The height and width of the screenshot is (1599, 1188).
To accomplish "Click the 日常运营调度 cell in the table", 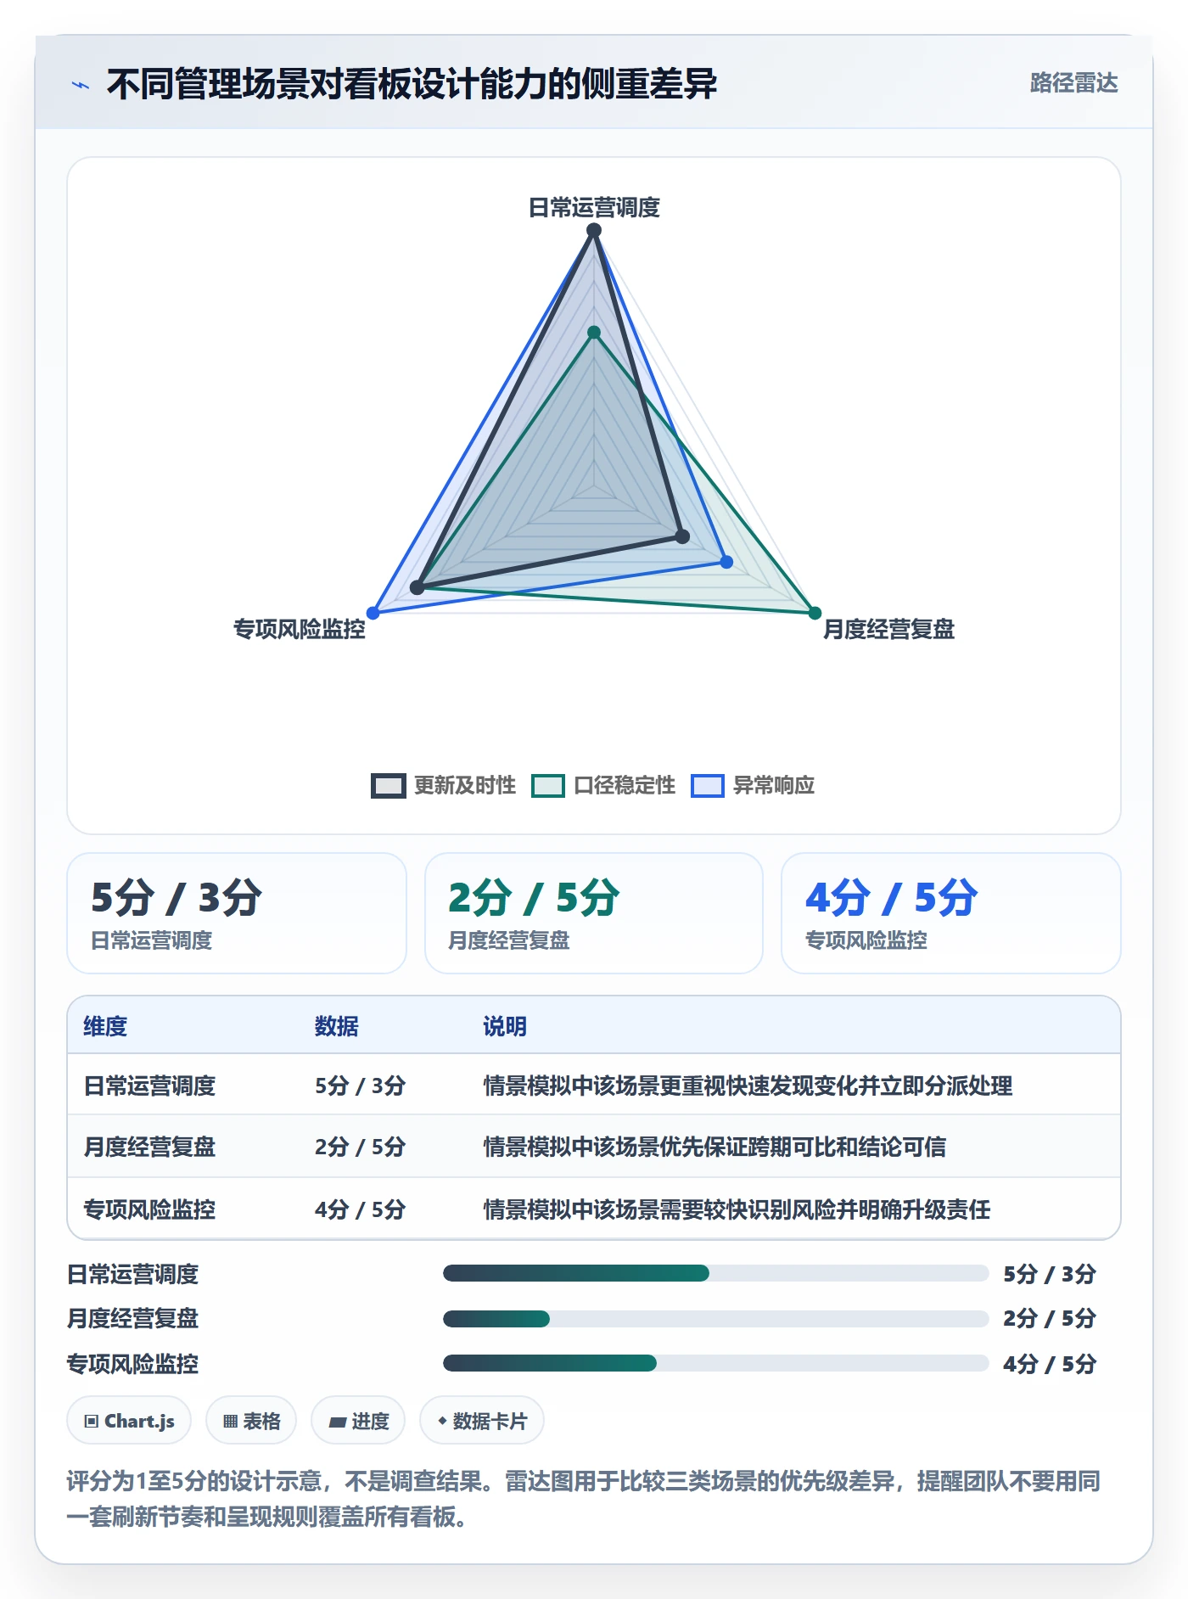I will click(149, 1086).
